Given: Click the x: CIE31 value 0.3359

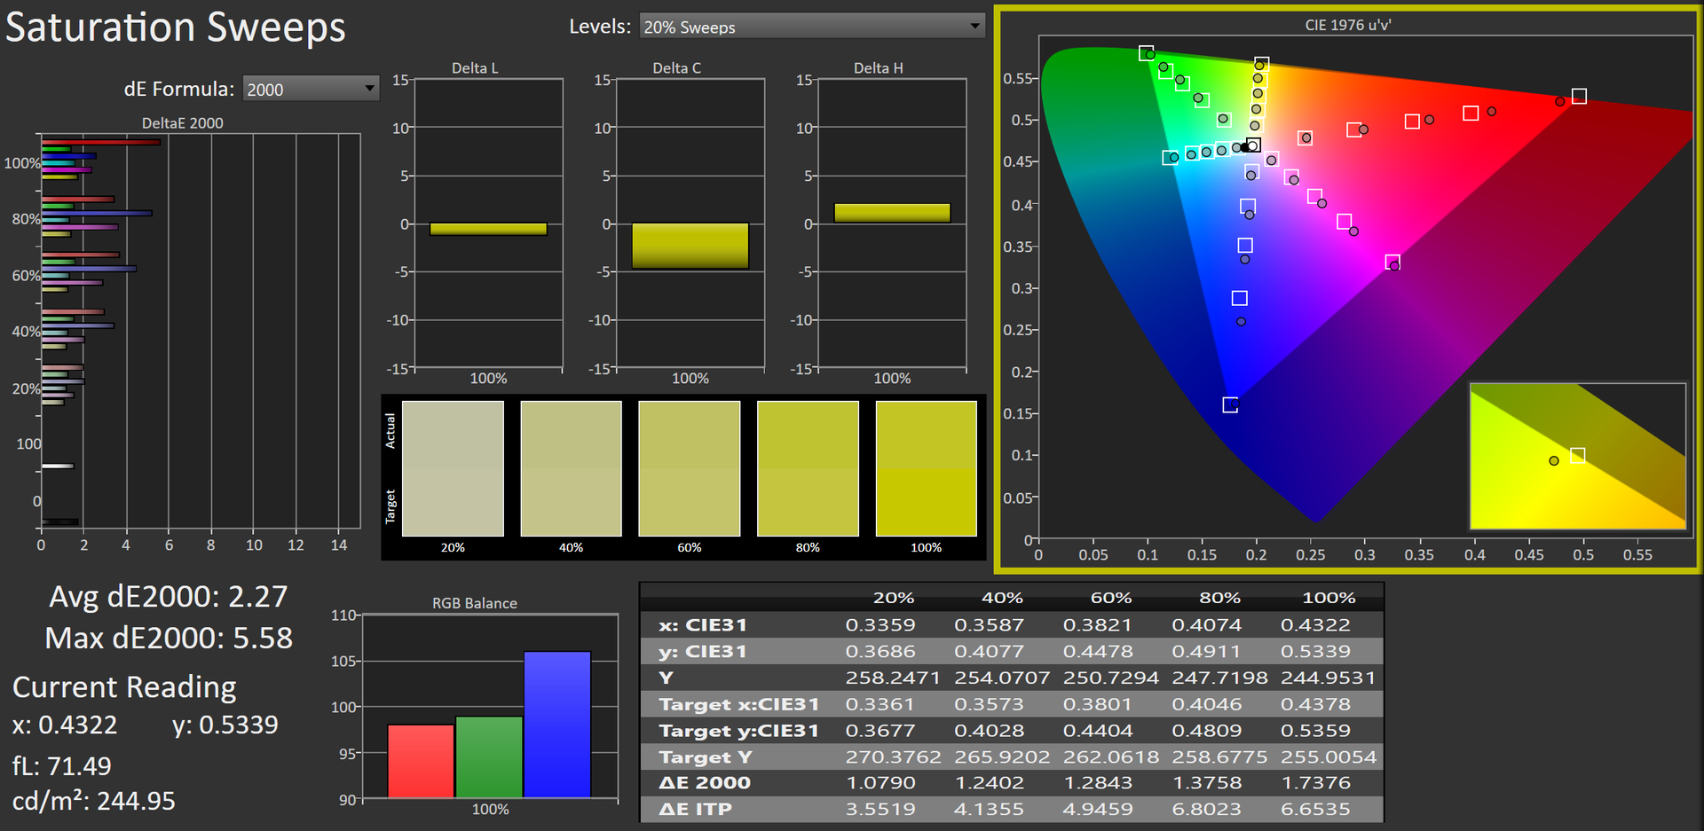Looking at the screenshot, I should (880, 625).
